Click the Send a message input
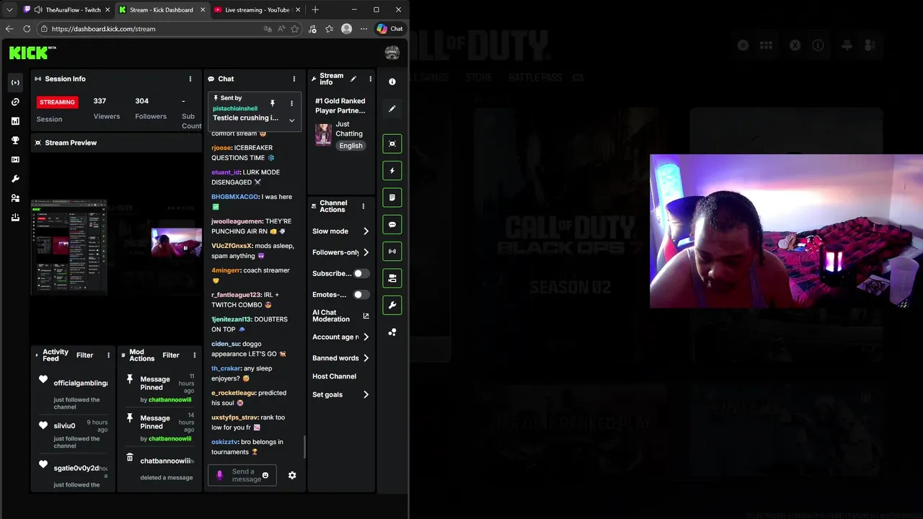Viewport: 923px width, 519px height. point(242,475)
